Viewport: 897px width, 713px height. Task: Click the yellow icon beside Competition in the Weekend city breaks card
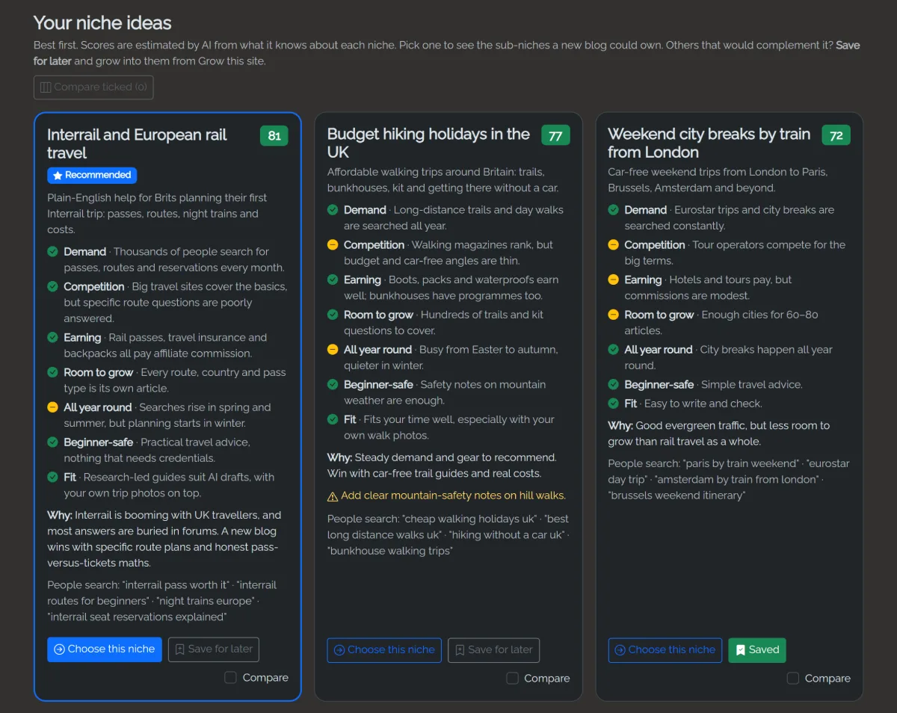pos(613,245)
